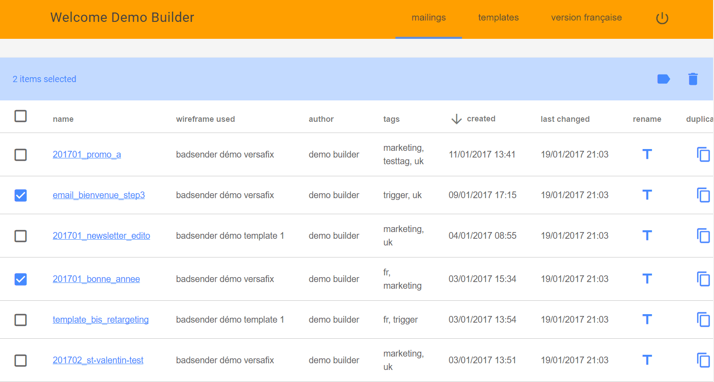Duplicate the 201701_promo_a mailing
This screenshot has width=714, height=382.
coord(703,154)
